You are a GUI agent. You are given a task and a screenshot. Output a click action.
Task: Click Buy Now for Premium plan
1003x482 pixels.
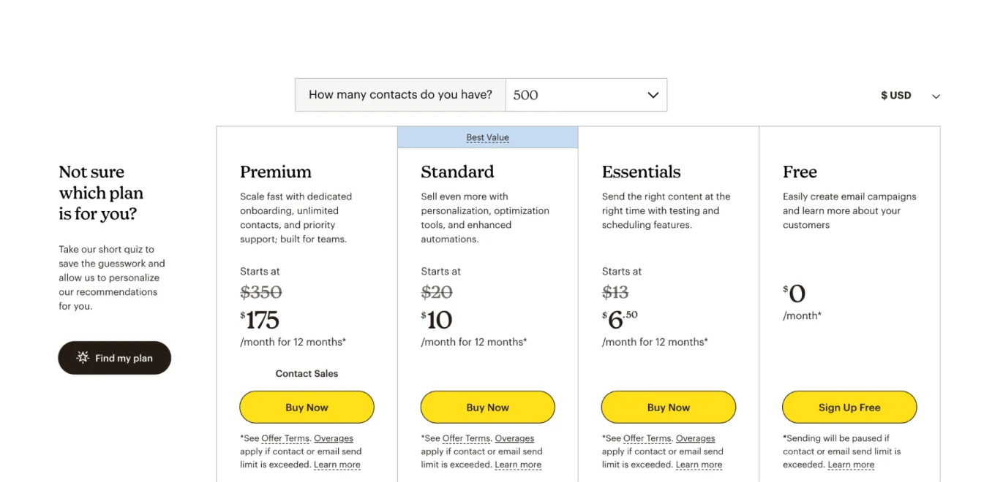click(x=307, y=408)
